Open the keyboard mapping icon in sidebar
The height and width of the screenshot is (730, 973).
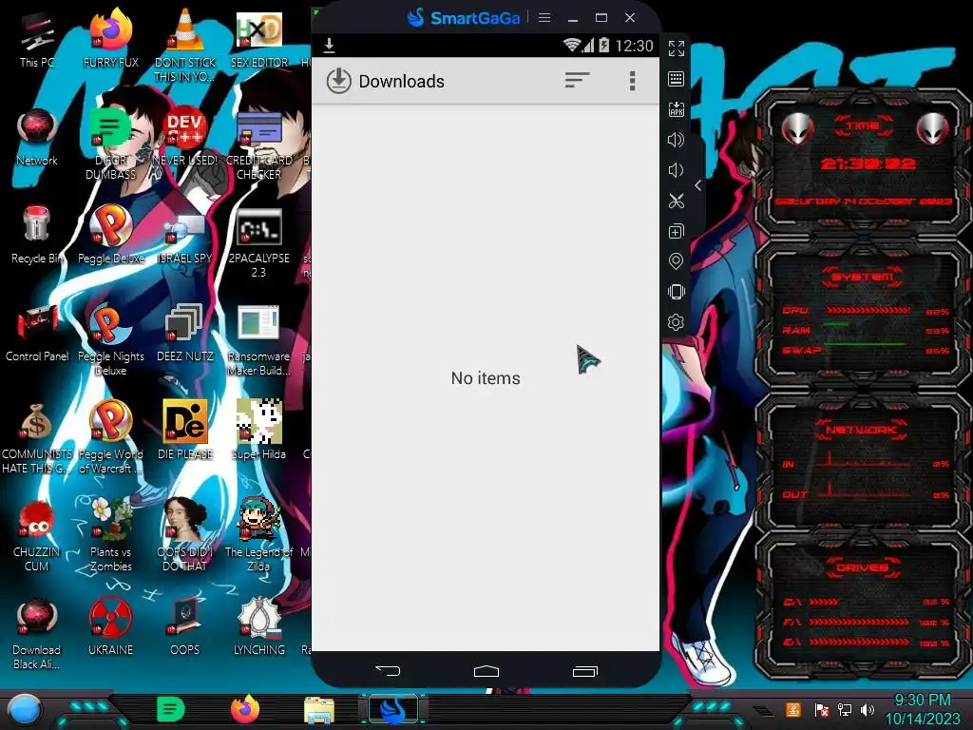coord(676,79)
